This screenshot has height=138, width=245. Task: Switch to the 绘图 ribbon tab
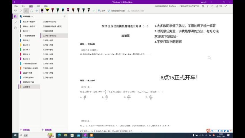click(31, 6)
